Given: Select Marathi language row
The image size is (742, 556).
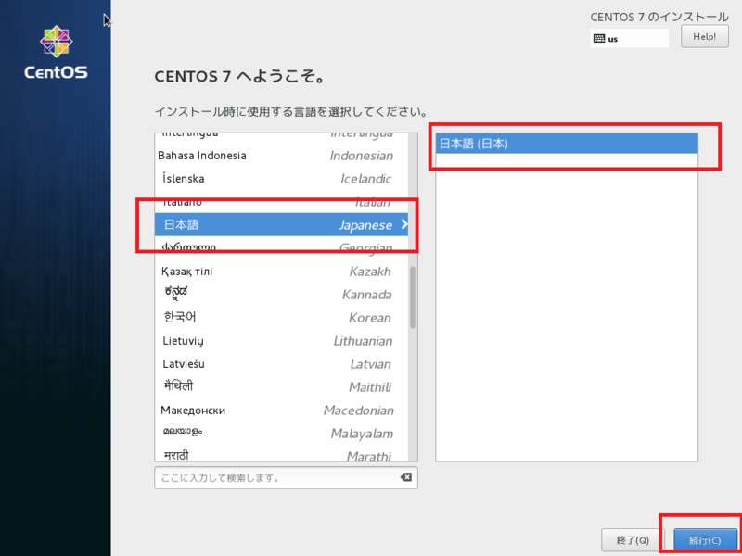Looking at the screenshot, I should coord(282,453).
